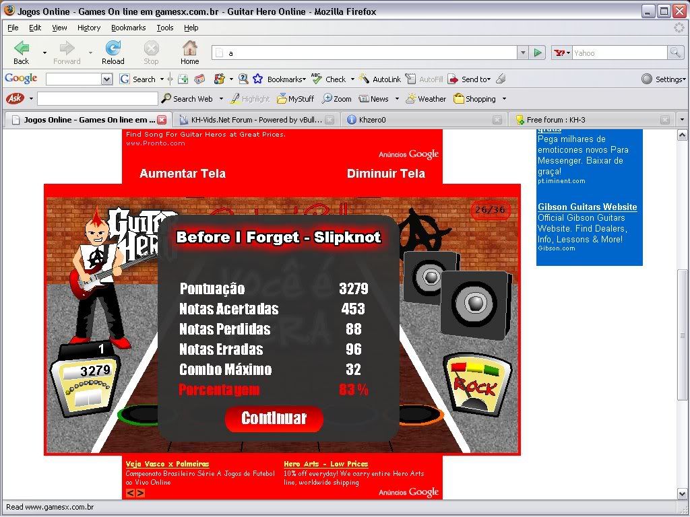Screen dimensions: 690x517
Task: Open MyStuff folder on Ask toolbar
Action: (x=295, y=99)
